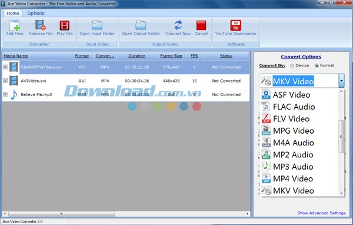Click the Remove File icon
Viewport: 353px width, 225px height.
coord(41,25)
